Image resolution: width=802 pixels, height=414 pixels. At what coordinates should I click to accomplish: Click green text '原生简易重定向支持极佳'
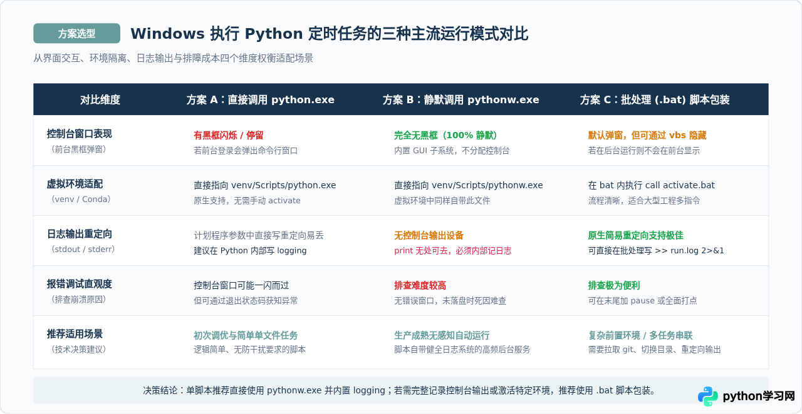(635, 235)
